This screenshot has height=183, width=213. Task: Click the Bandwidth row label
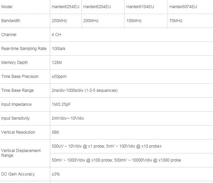(11, 21)
